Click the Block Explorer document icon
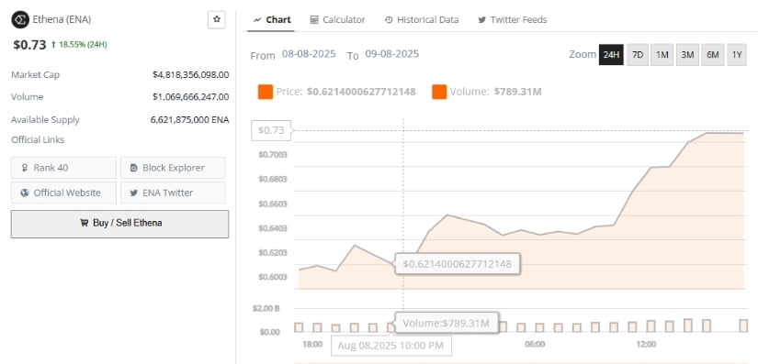The height and width of the screenshot is (364, 758). point(134,168)
